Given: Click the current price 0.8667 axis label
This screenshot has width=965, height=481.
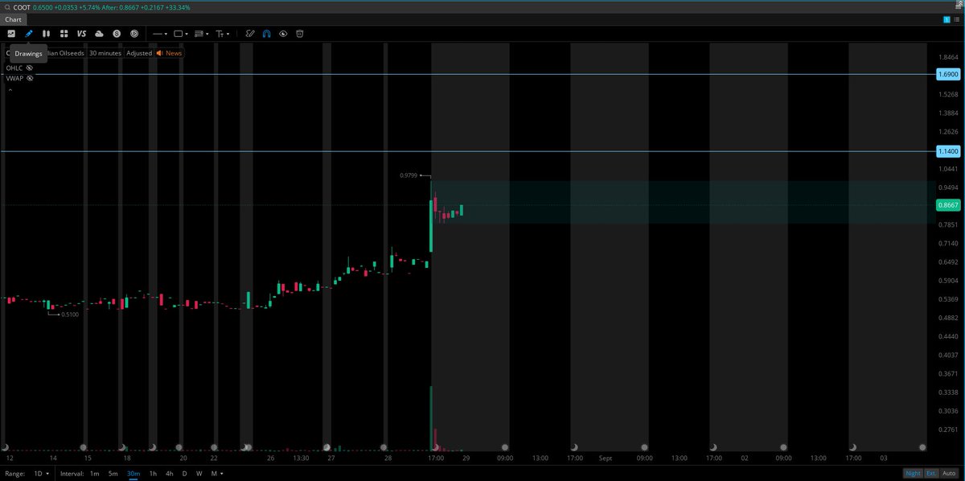Looking at the screenshot, I should click(x=949, y=205).
